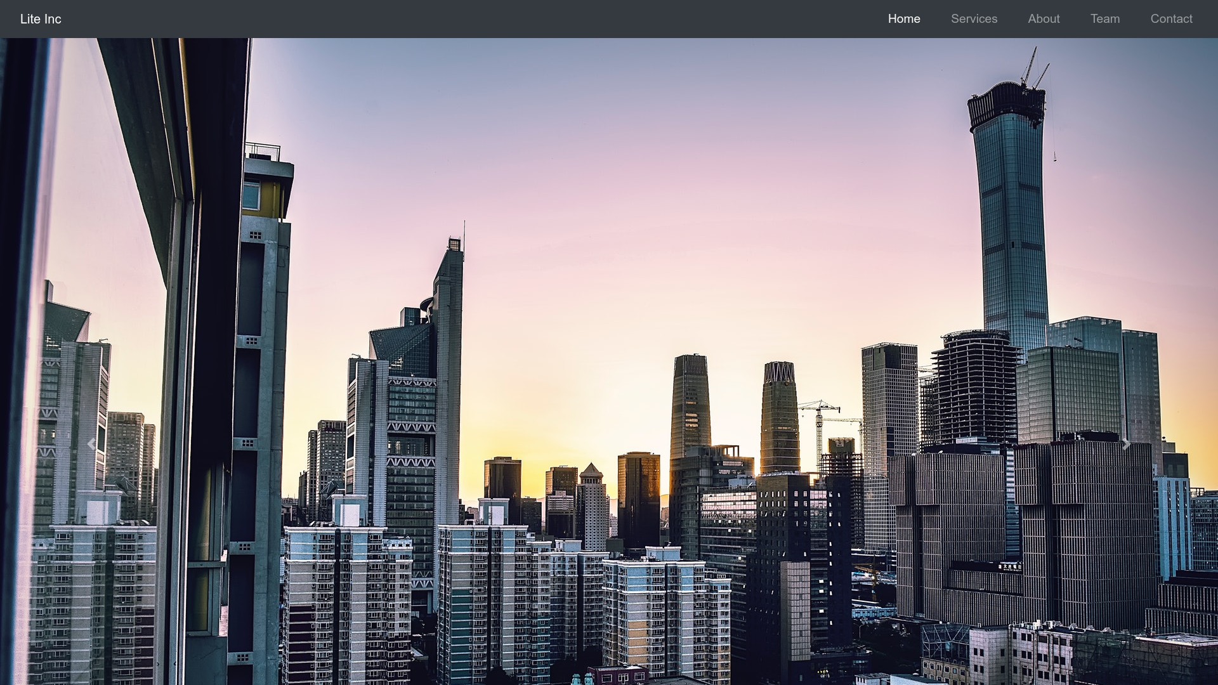Advance the slideshow with the right chevron
The height and width of the screenshot is (685, 1218).
pos(1127,444)
